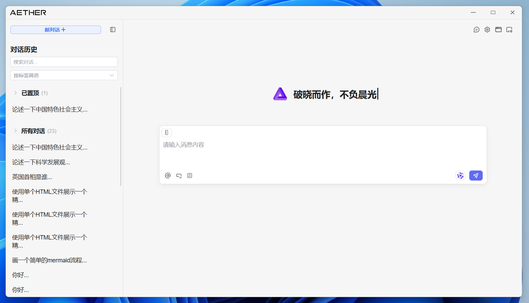Open the parameter sliders icon in message box
Image resolution: width=529 pixels, height=303 pixels.
pos(190,175)
